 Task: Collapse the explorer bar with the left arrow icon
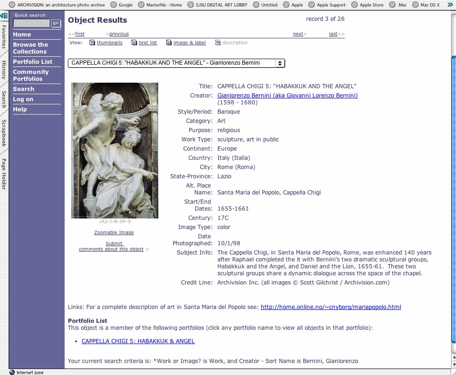click(4, 15)
